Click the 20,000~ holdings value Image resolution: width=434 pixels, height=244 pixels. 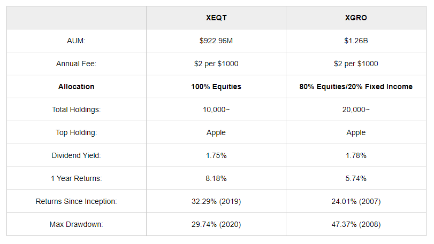(356, 109)
